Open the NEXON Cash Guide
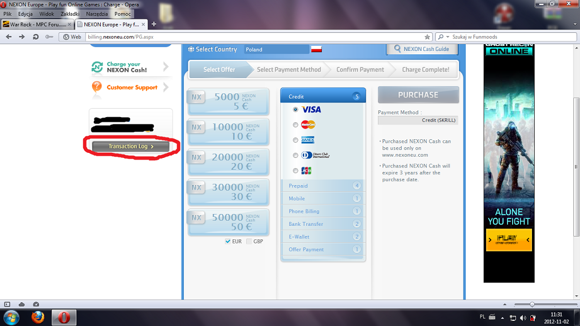This screenshot has width=580, height=326. pos(422,49)
